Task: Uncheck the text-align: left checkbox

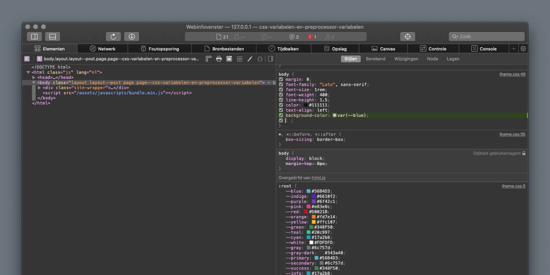Action: (x=281, y=110)
